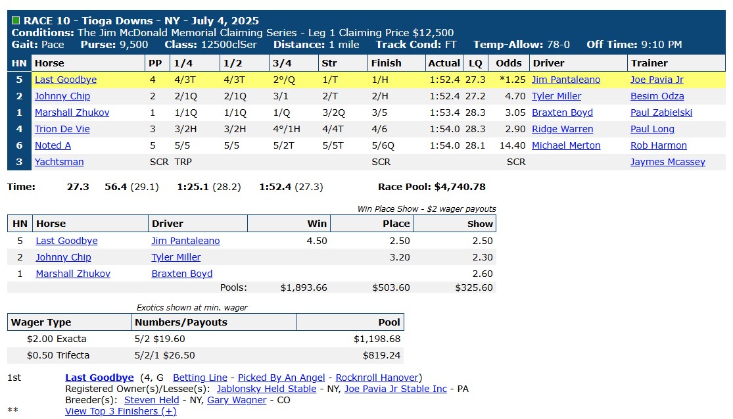Screen dimensions: 733x419
Task: Open breeder Gary Wagner link
Action: 237,400
